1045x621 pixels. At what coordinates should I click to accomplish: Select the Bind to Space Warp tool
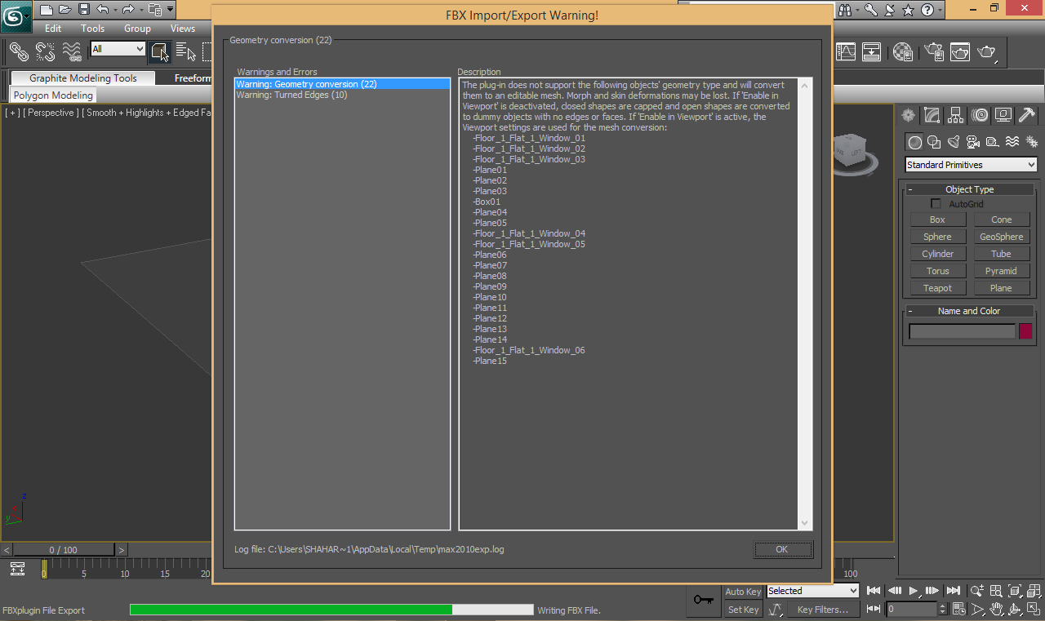point(72,51)
